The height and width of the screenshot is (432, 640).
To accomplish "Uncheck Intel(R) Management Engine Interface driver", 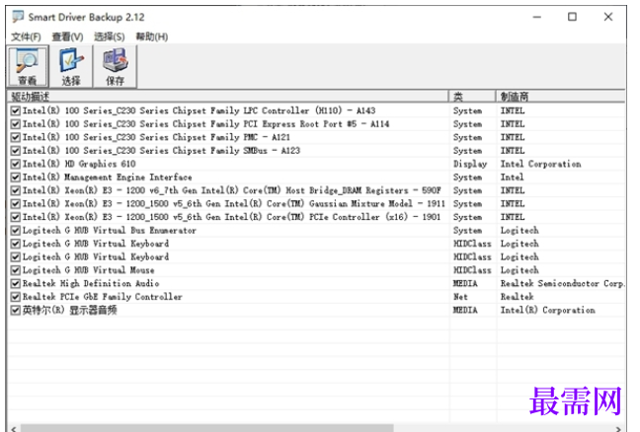I will point(16,178).
